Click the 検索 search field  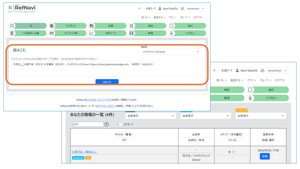pos(88,124)
